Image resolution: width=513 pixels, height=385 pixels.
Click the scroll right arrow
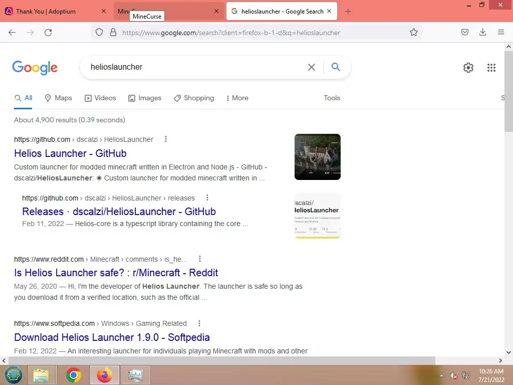pos(500,360)
